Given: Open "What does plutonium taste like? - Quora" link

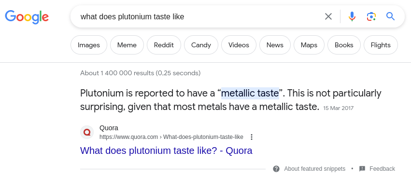Looking at the screenshot, I should click(166, 151).
